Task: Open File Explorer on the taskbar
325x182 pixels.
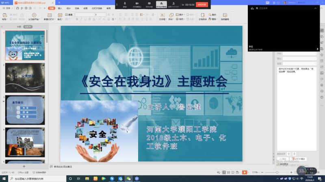Action: [x=87, y=178]
